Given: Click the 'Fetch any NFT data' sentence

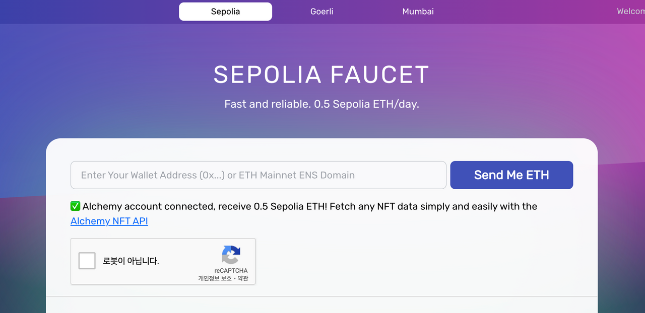Looking at the screenshot, I should click(x=433, y=206).
